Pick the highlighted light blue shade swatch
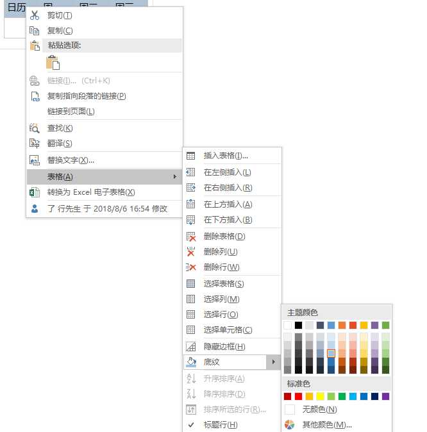 [331, 353]
